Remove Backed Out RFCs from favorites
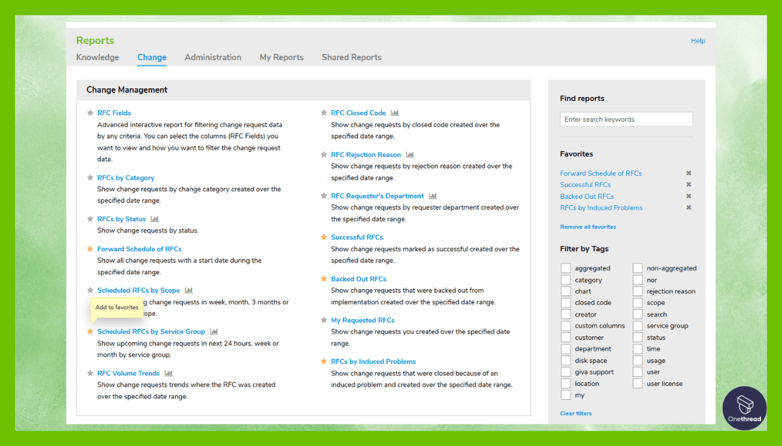Screen dimensions: 782x446 688,196
